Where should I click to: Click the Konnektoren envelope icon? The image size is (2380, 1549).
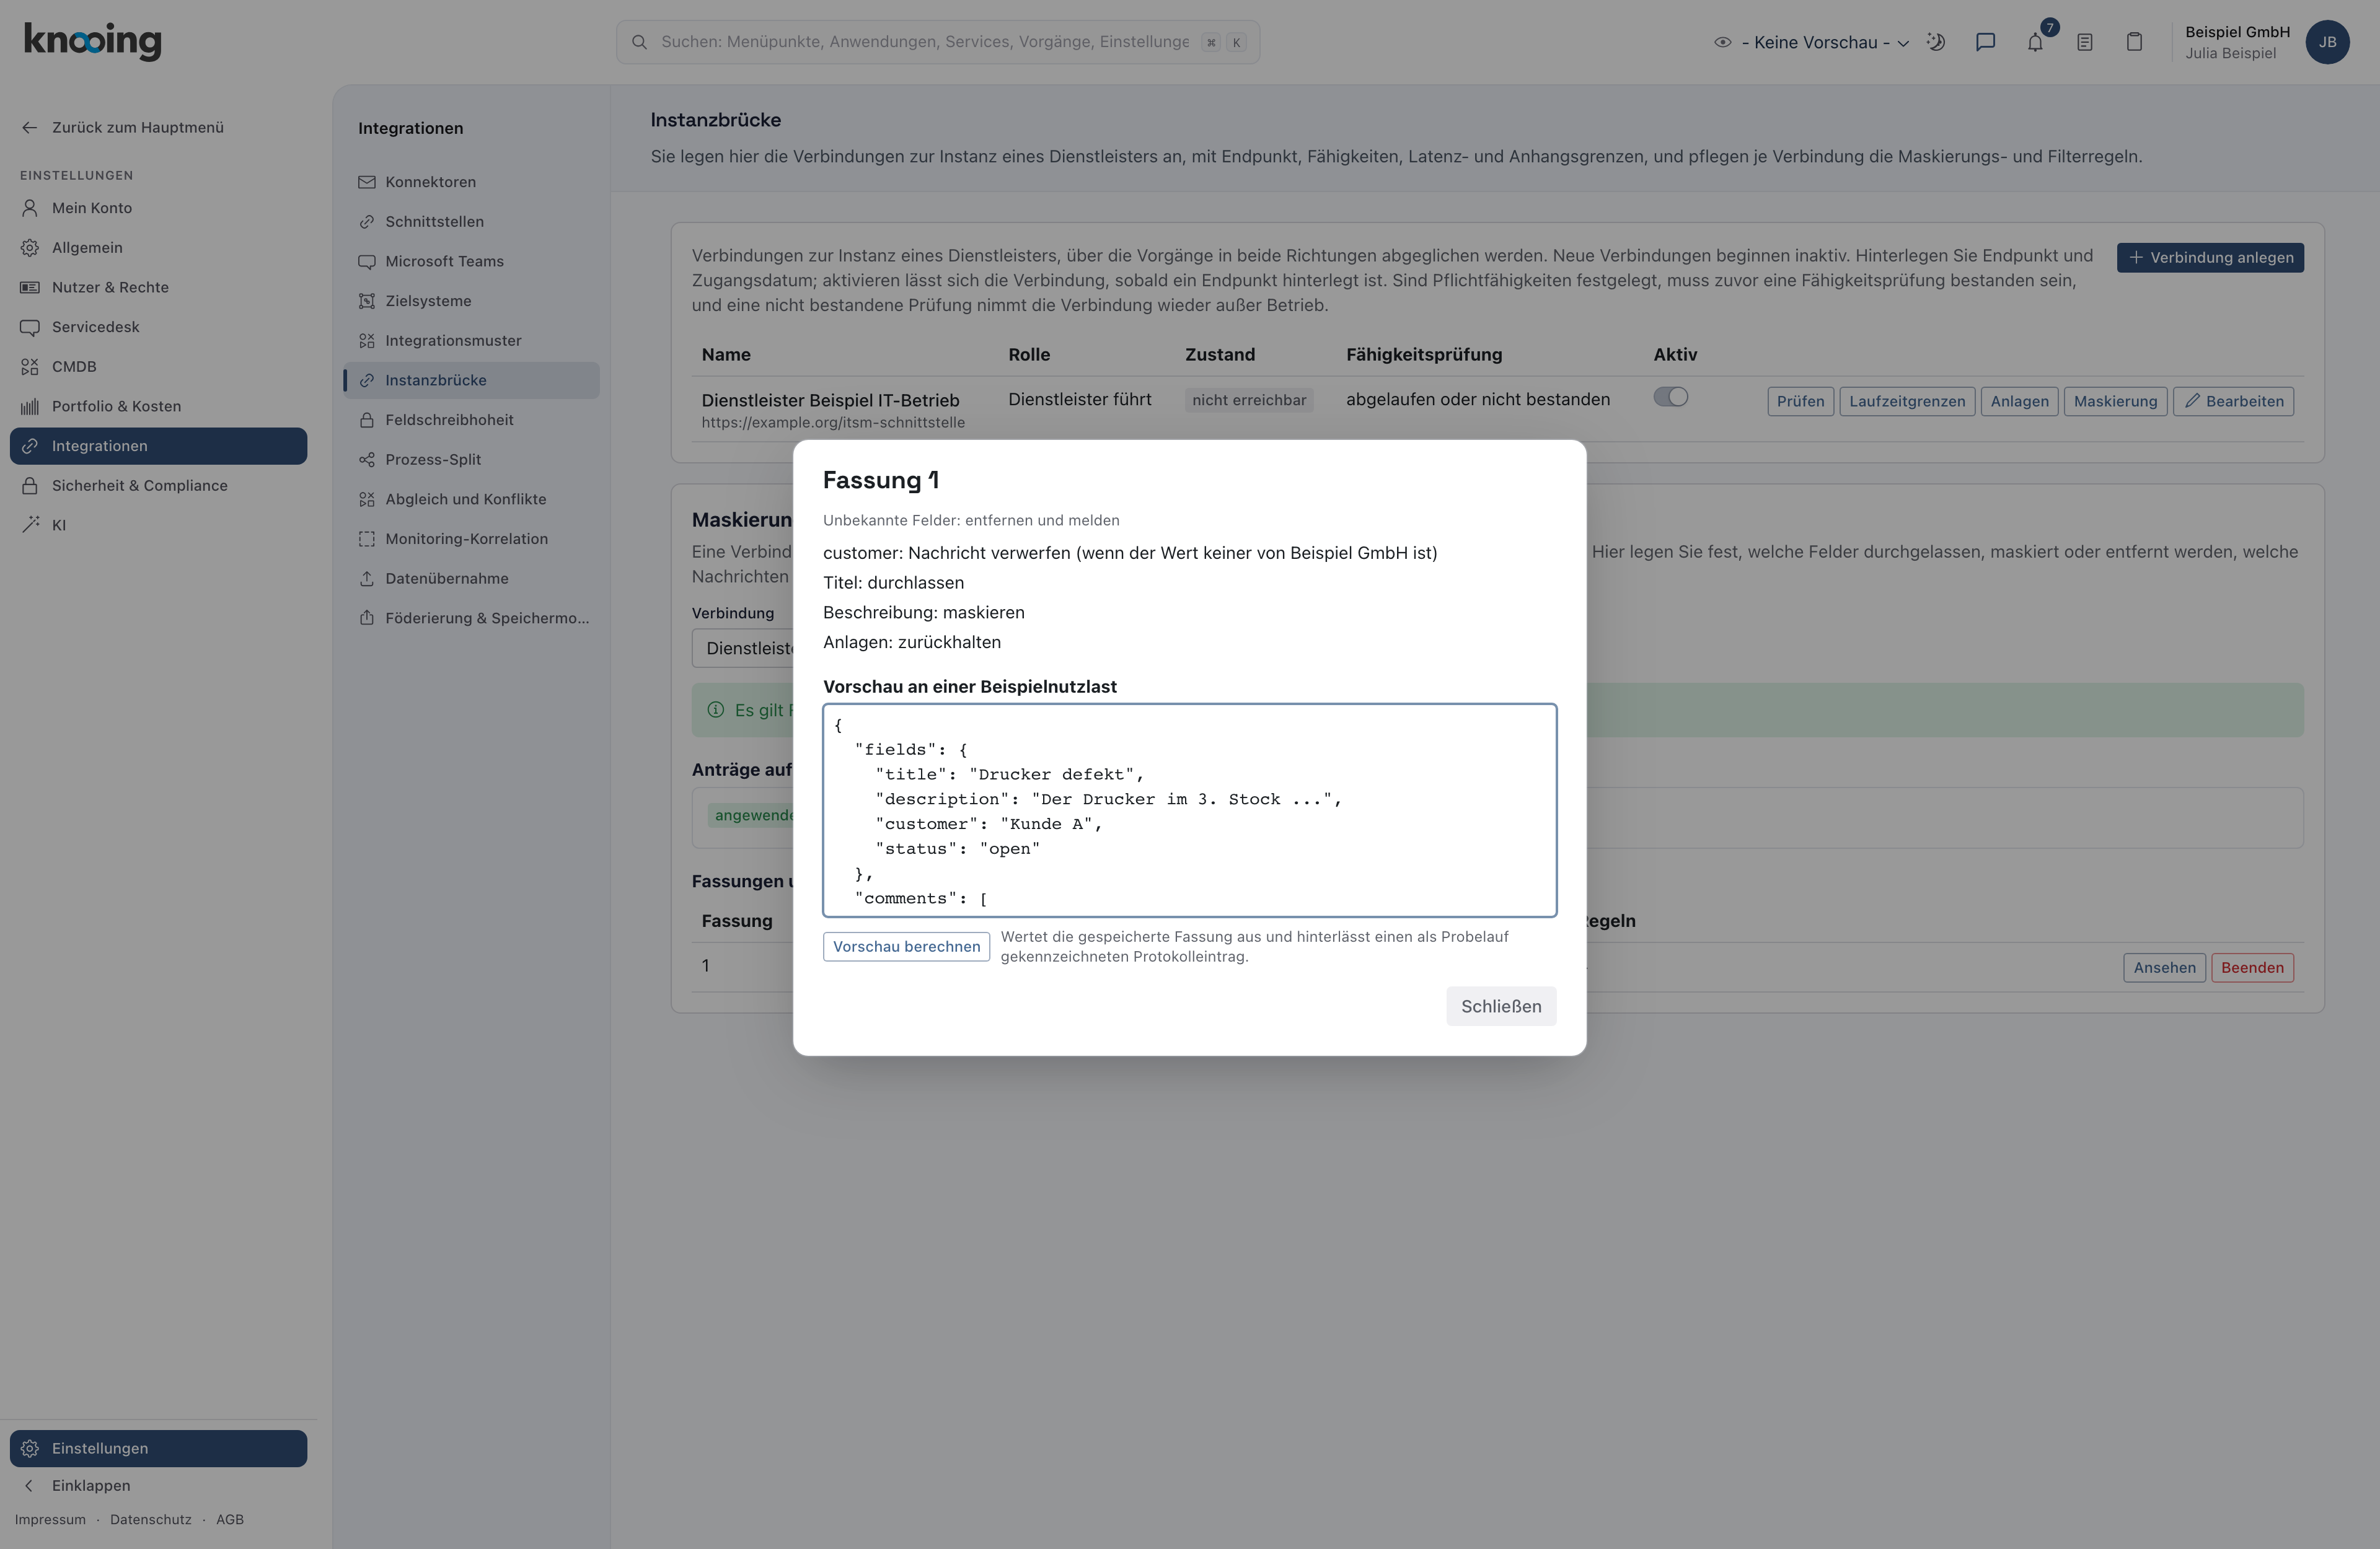(x=367, y=182)
